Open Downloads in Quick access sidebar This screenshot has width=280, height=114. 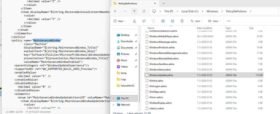pos(127,41)
